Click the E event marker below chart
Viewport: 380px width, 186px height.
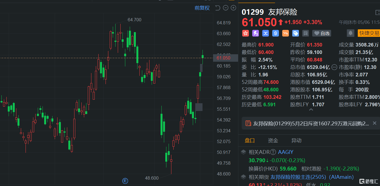[125, 181]
